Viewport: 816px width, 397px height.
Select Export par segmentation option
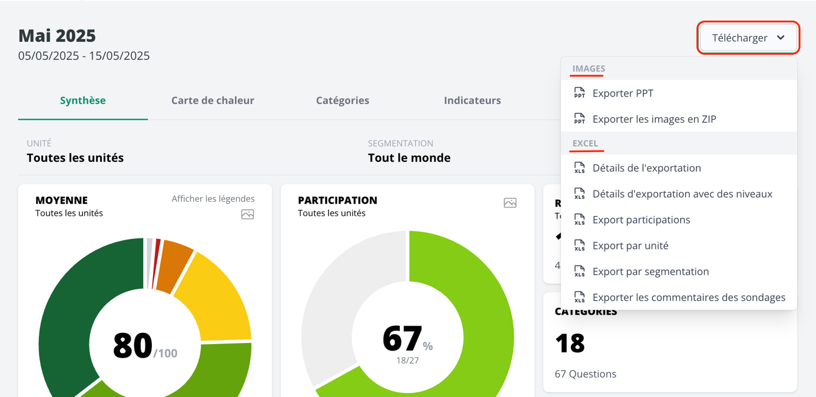point(679,271)
